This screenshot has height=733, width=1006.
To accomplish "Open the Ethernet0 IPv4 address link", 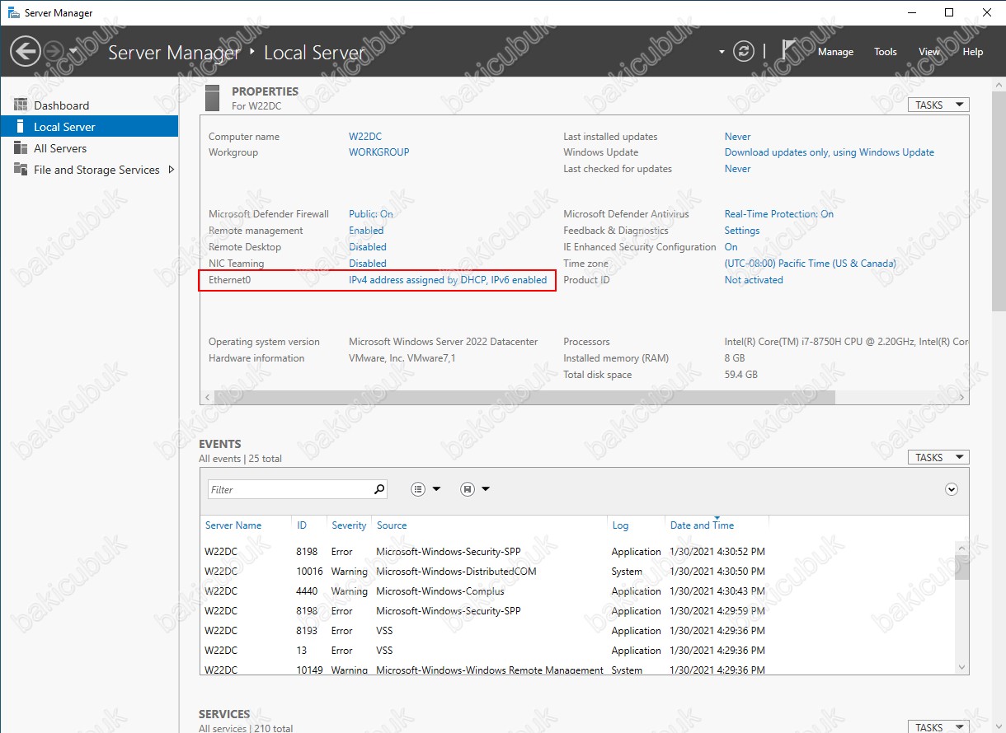I will 448,280.
